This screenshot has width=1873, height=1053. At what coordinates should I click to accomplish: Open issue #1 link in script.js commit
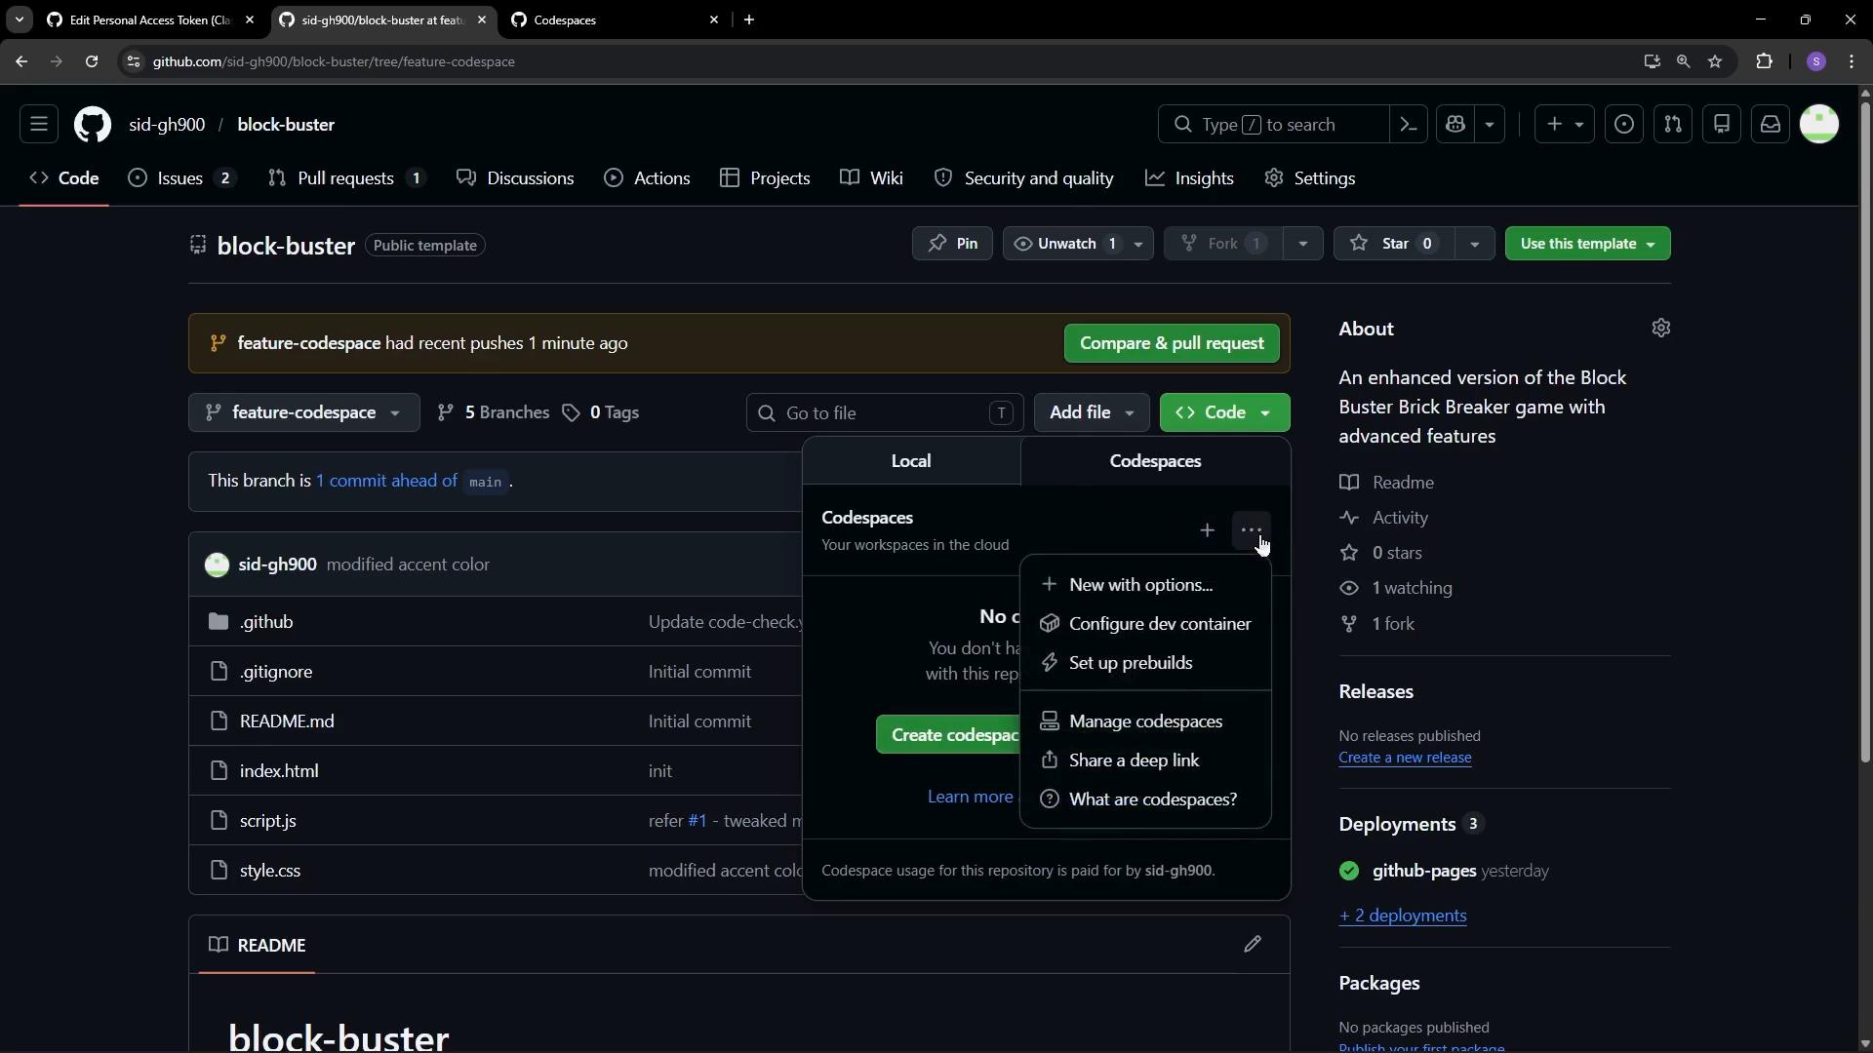click(x=697, y=821)
